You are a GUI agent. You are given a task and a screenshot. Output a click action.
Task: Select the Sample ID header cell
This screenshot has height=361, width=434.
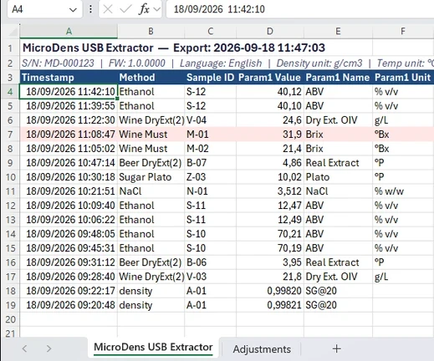(x=210, y=78)
